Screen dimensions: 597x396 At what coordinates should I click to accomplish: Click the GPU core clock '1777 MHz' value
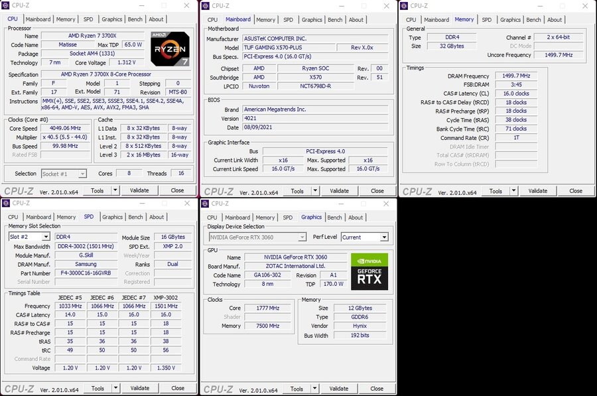(x=268, y=308)
